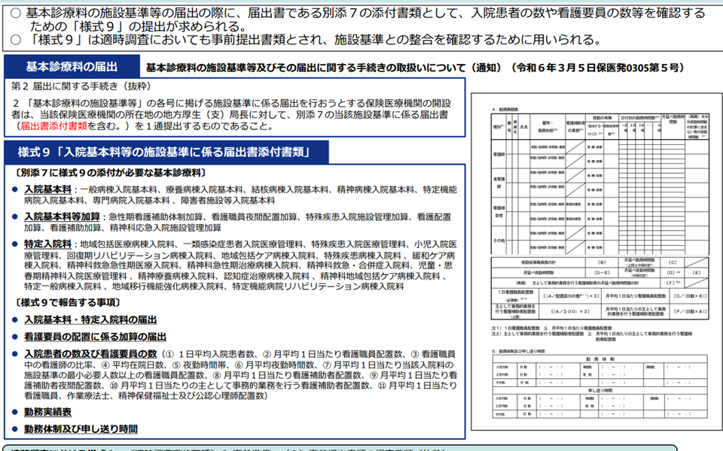
Task: Click the underlined 勤務体制及び申し送り時間 item
Action: pyautogui.click(x=81, y=429)
